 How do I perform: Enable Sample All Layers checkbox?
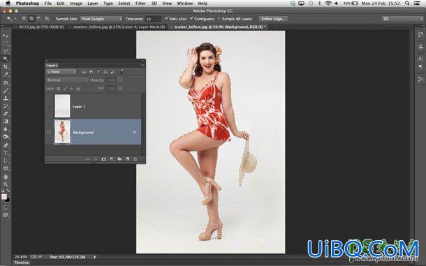pyautogui.click(x=219, y=19)
